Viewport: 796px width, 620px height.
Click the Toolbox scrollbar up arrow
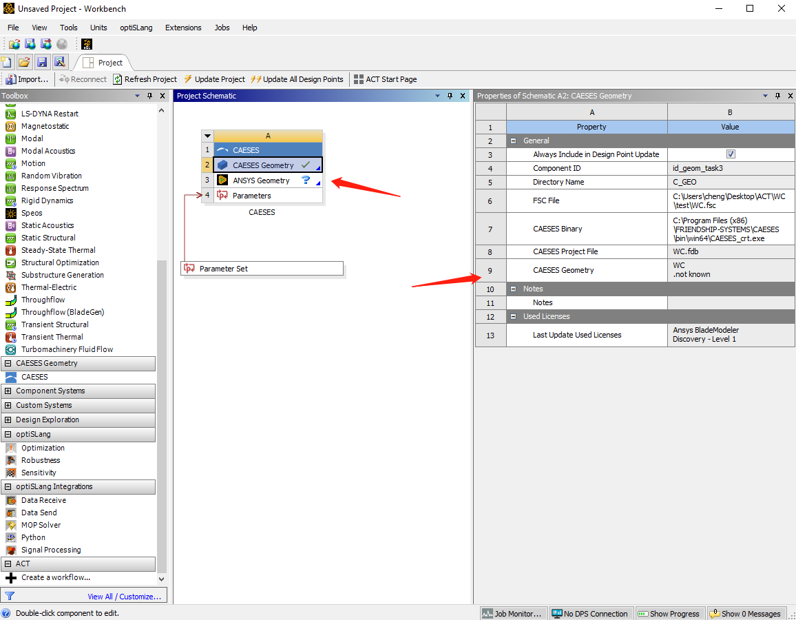[161, 110]
